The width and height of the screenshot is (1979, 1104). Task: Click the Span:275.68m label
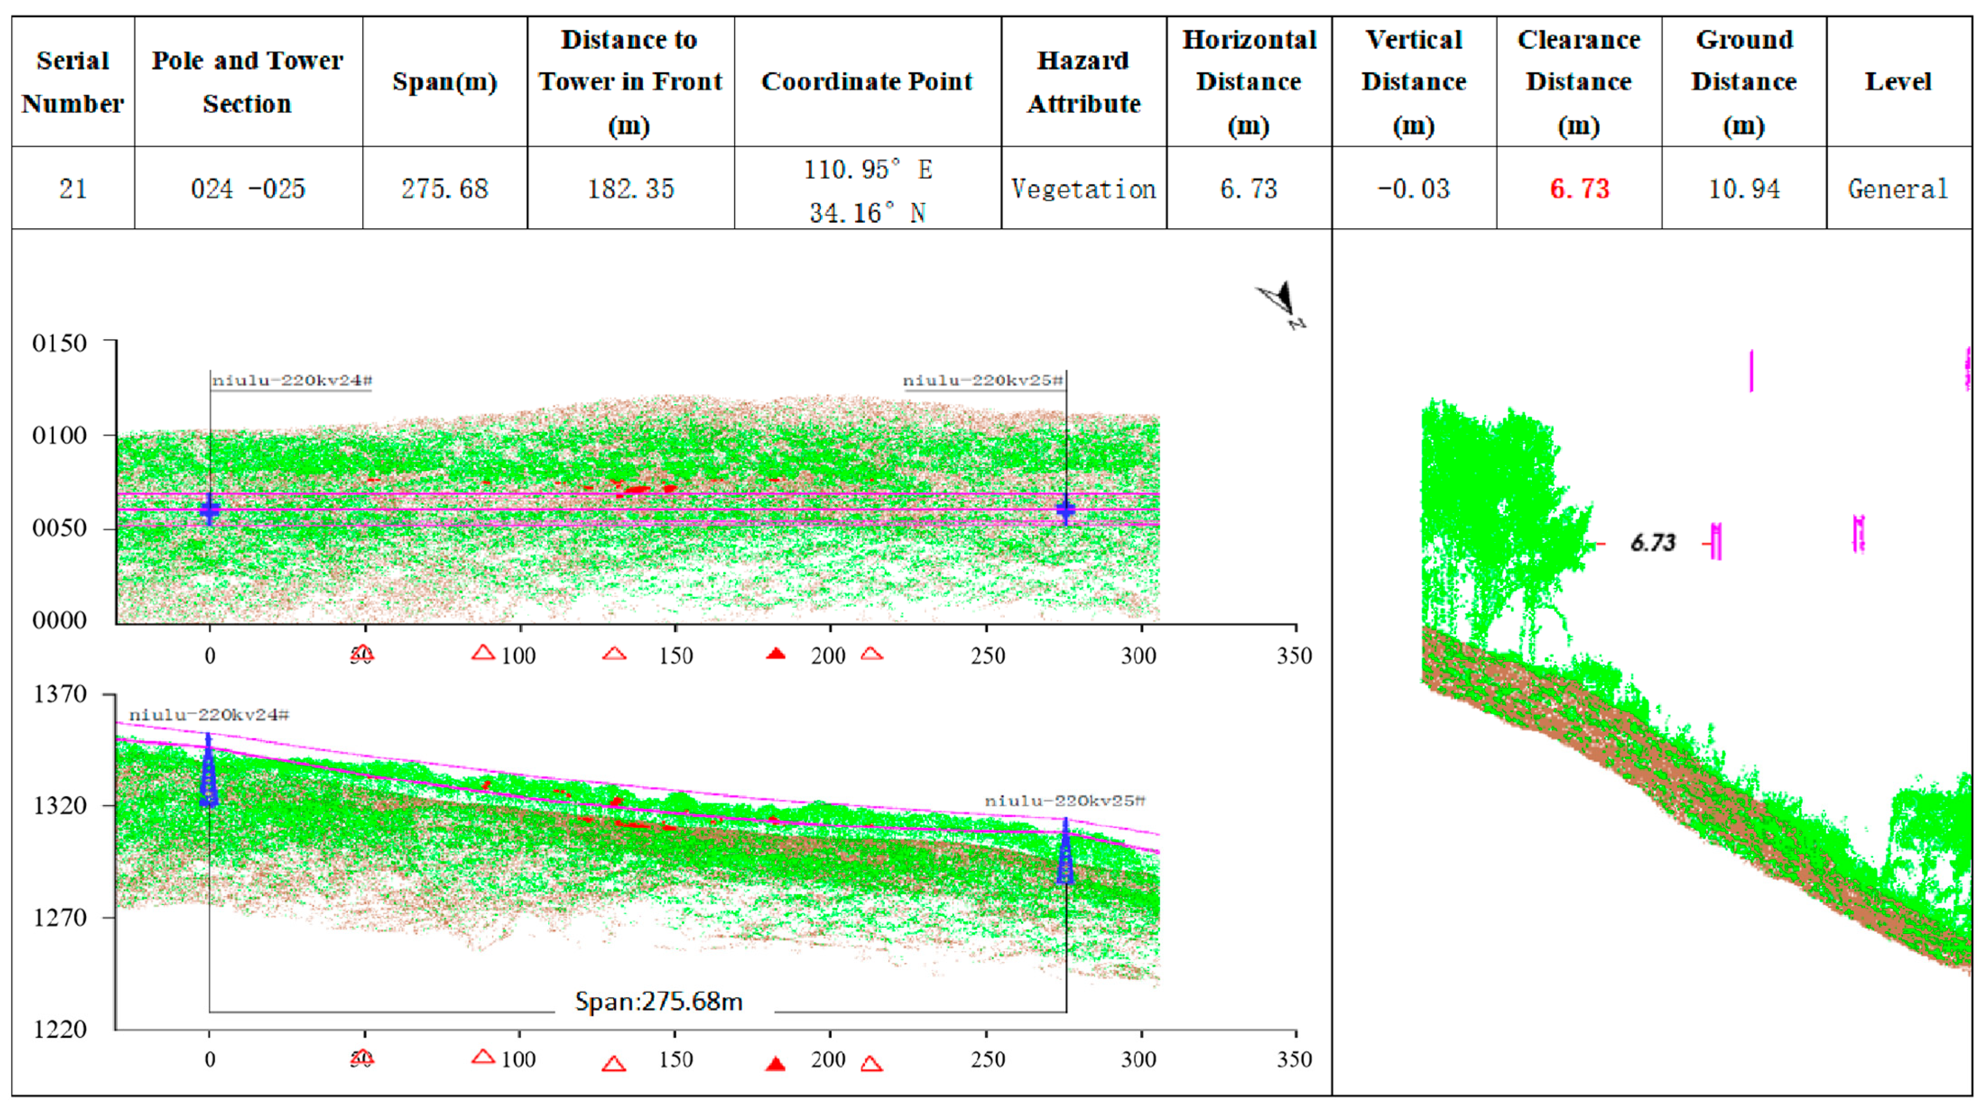(658, 1001)
